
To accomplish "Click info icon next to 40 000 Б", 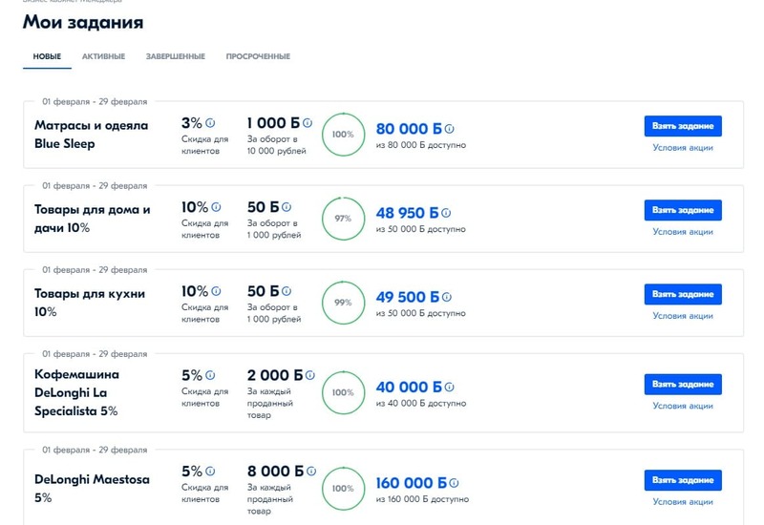I will pos(449,387).
